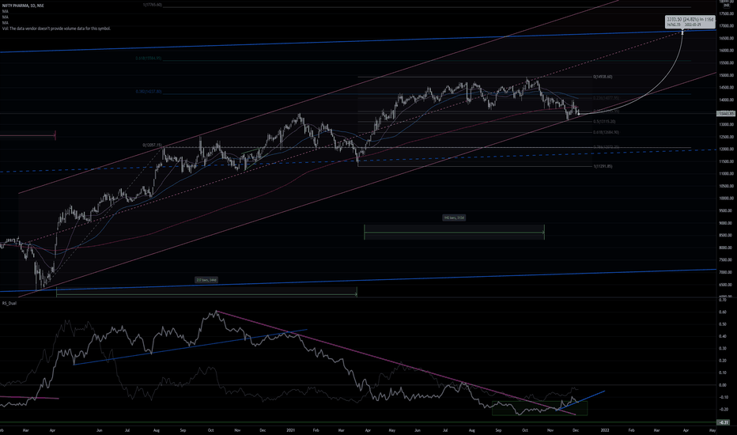737x435 pixels.
Task: Select the projection arc endpoint marker near 16700
Action: click(682, 32)
